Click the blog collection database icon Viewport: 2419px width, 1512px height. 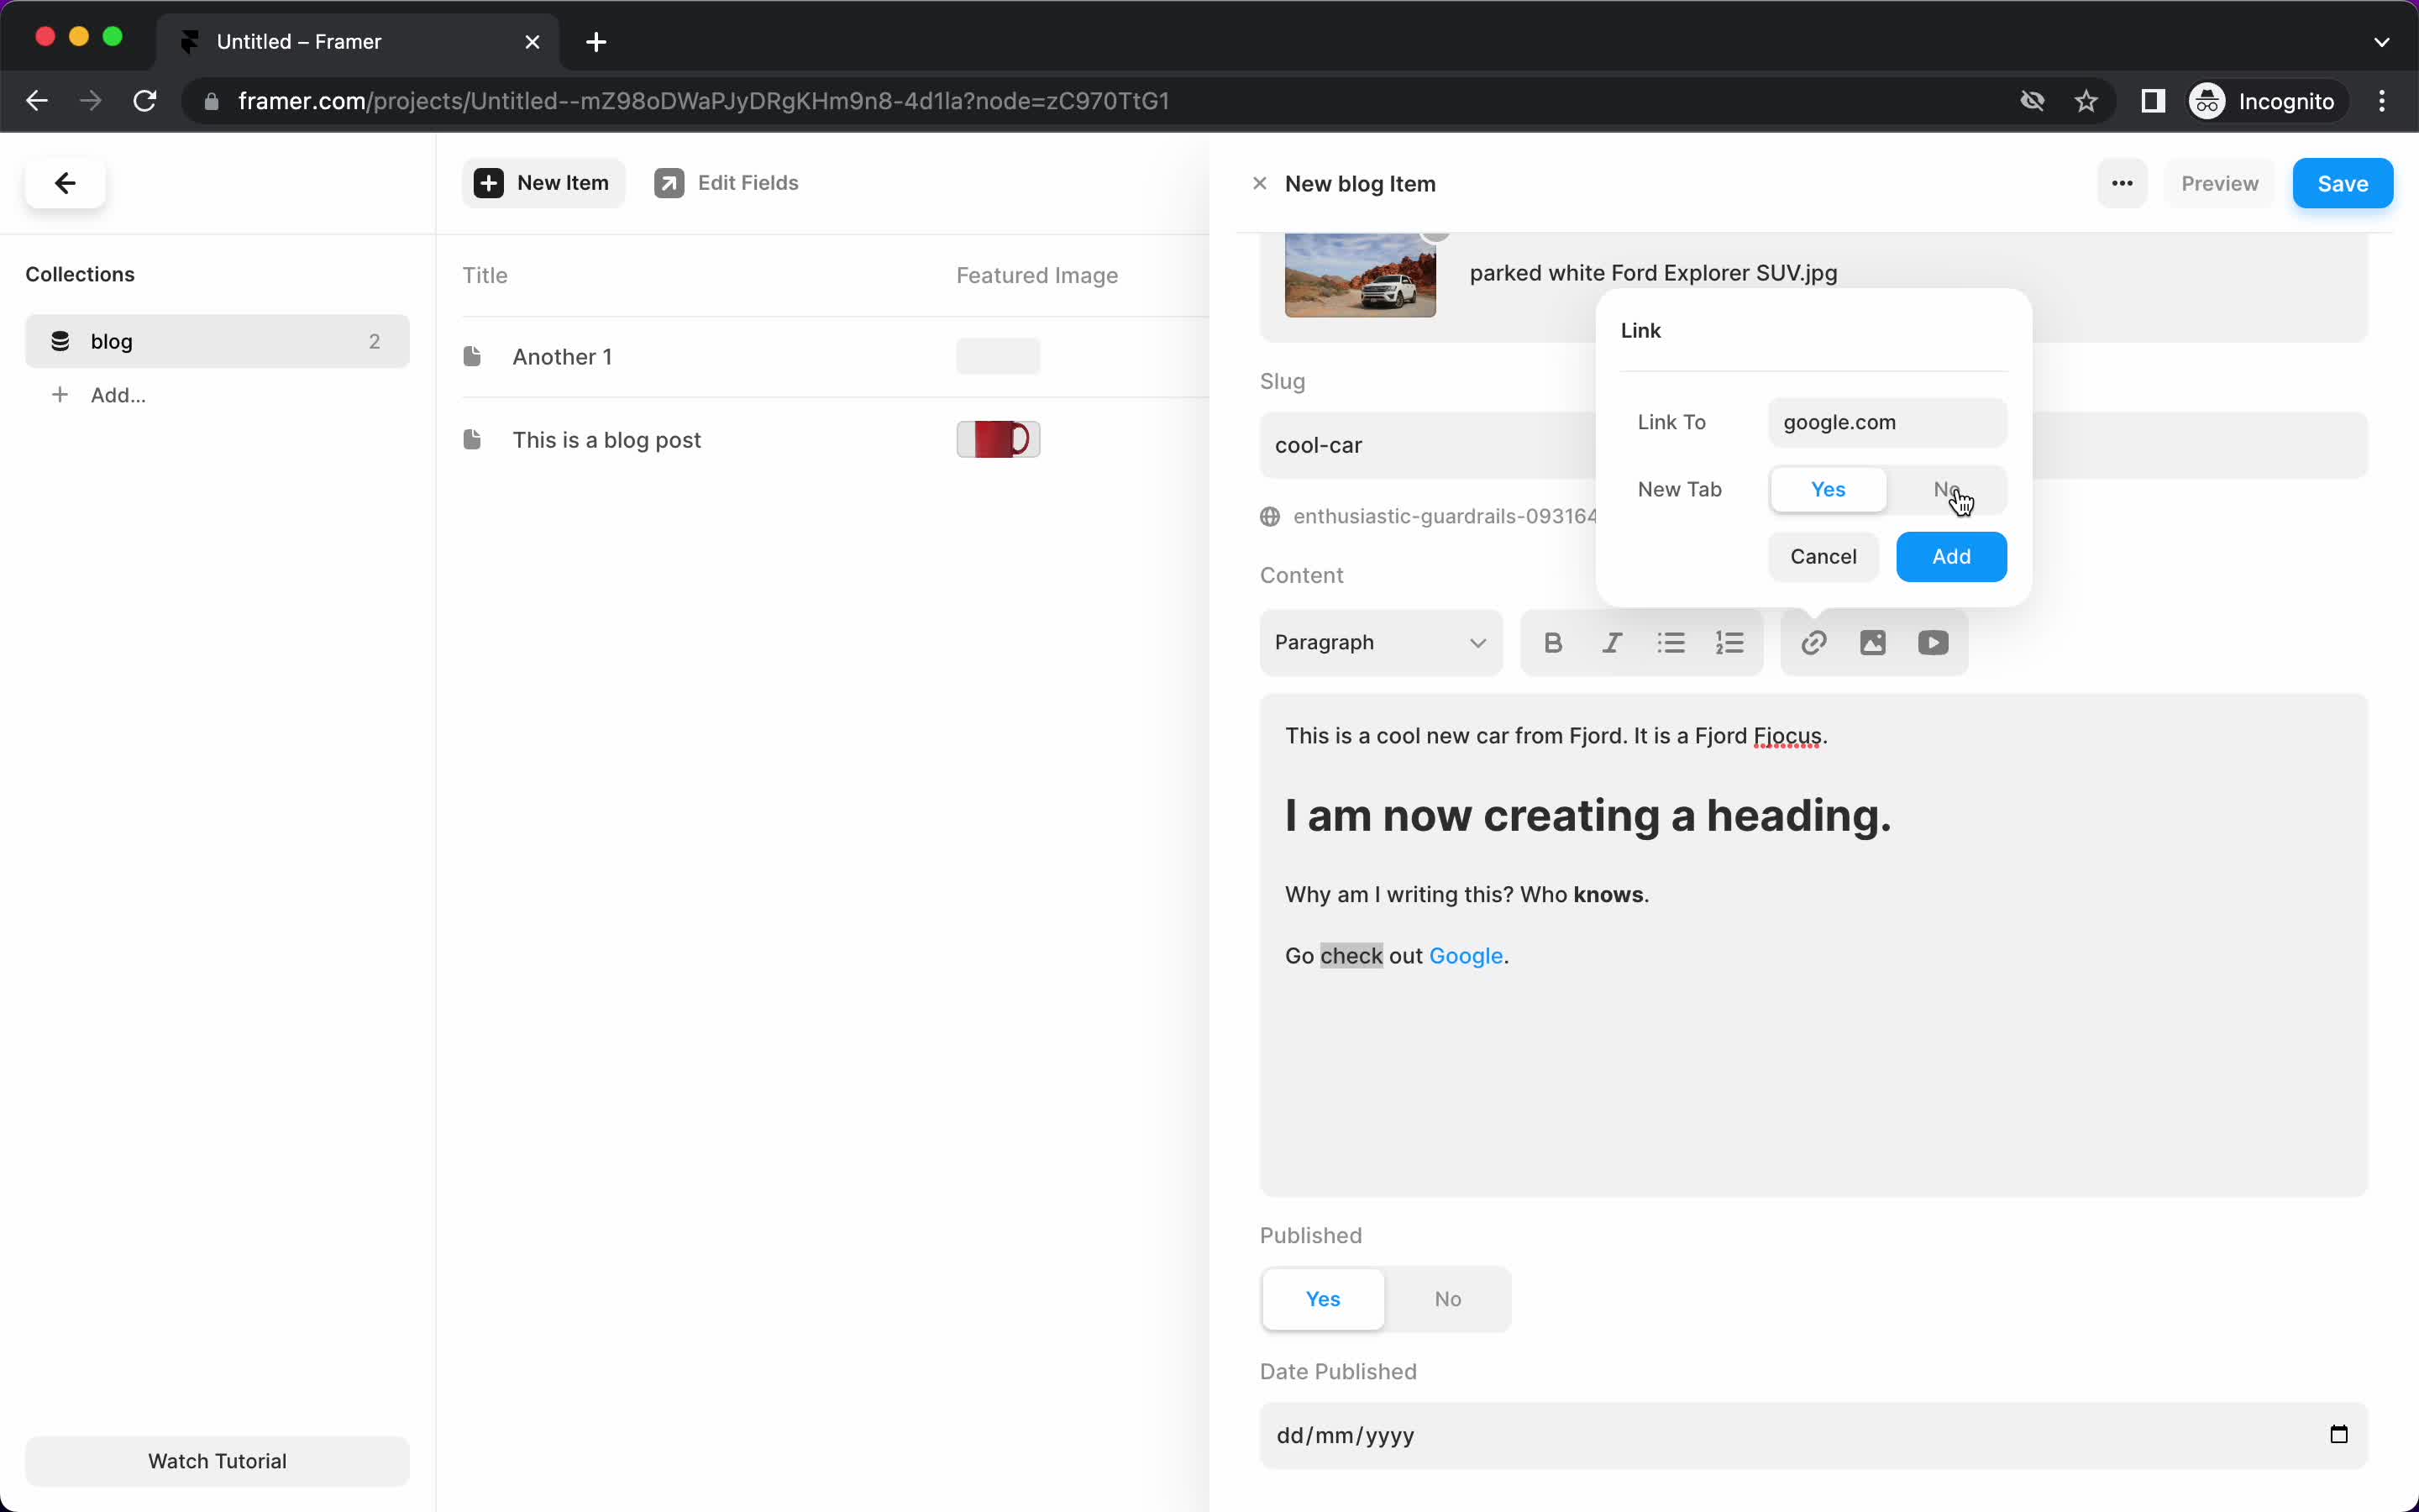click(x=60, y=341)
